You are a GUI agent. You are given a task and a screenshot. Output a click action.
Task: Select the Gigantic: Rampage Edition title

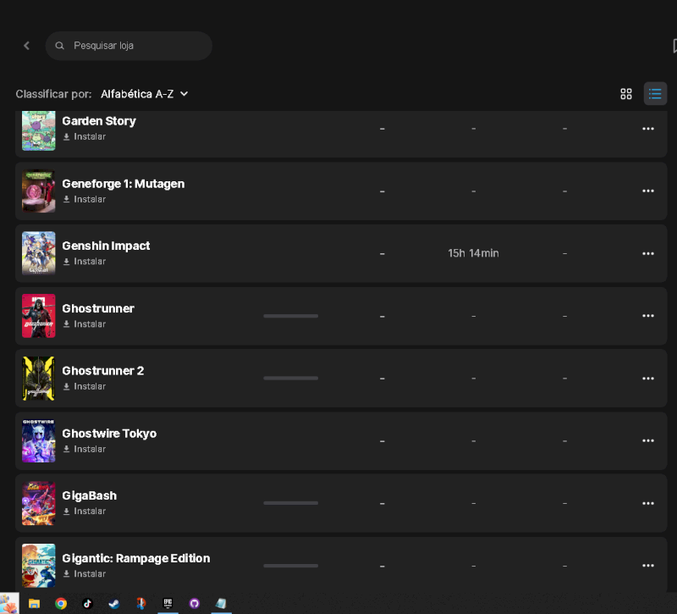pyautogui.click(x=136, y=558)
